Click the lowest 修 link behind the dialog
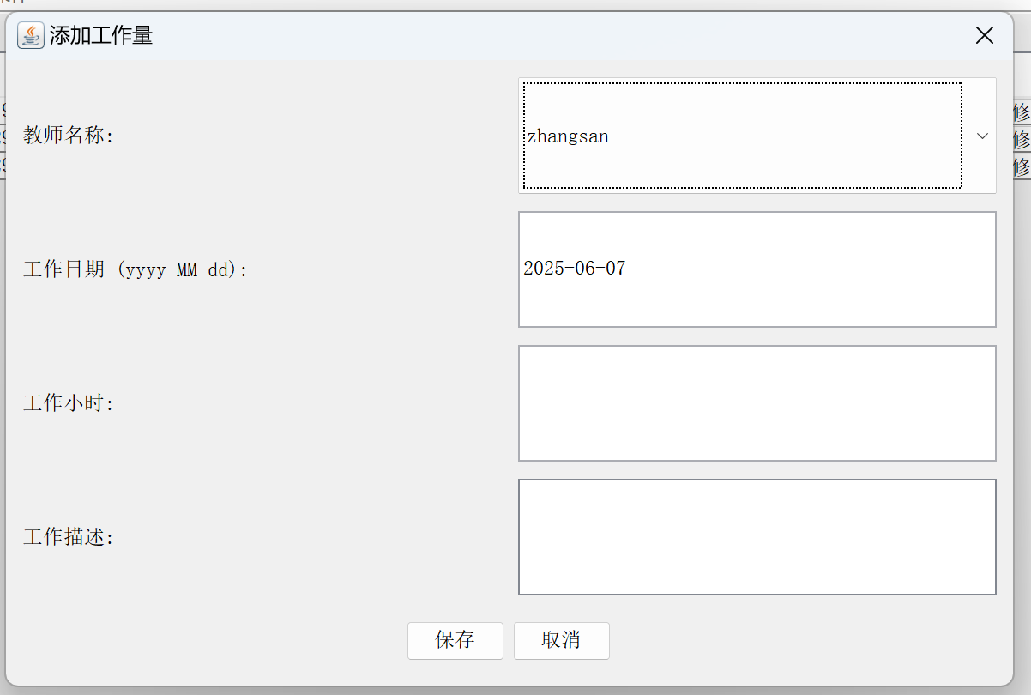Image resolution: width=1031 pixels, height=695 pixels. tap(1022, 166)
